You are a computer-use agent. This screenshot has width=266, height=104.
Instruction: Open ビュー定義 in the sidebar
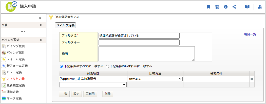14,72
